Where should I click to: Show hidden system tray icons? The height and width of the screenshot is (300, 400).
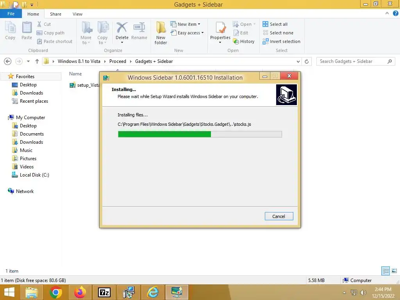point(345,293)
